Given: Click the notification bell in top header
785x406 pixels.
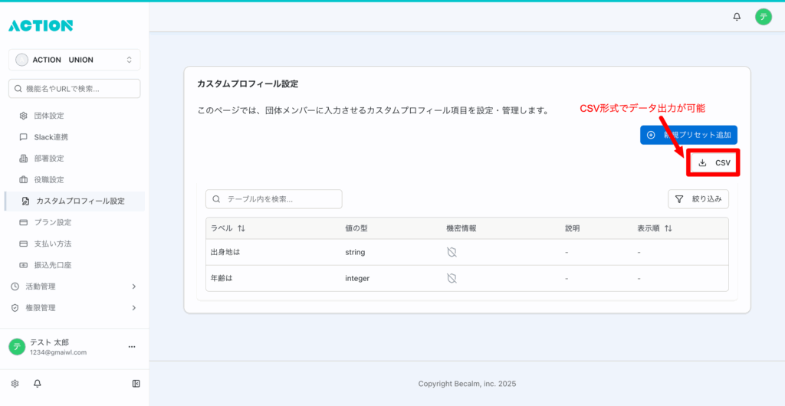Looking at the screenshot, I should pos(737,17).
